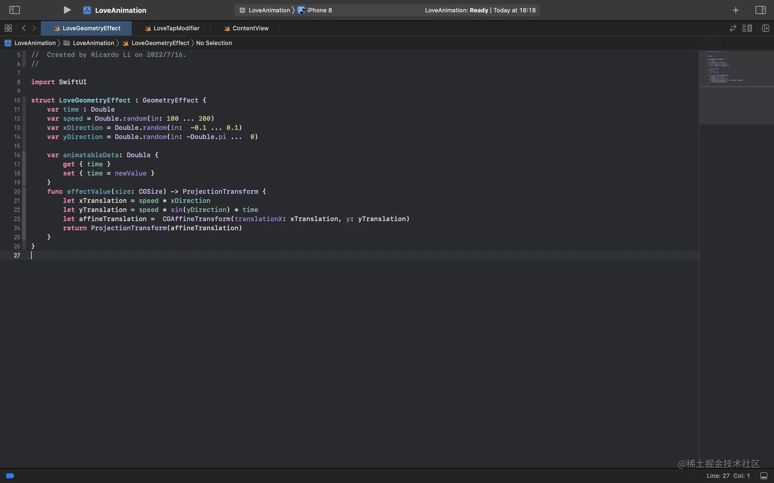Click line number 16 gutter

tap(17, 155)
